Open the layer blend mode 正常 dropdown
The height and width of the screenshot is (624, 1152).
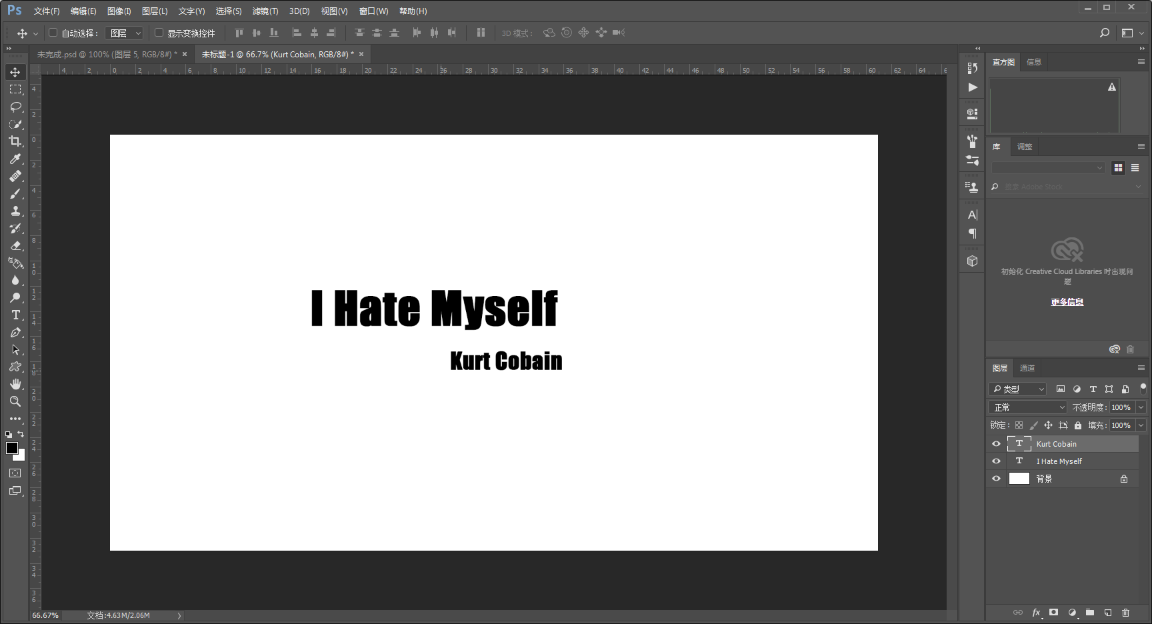coord(1028,407)
